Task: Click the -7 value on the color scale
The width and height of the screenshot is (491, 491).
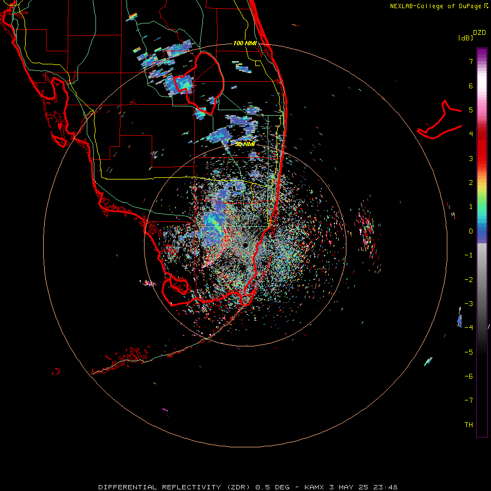Action: [x=469, y=400]
